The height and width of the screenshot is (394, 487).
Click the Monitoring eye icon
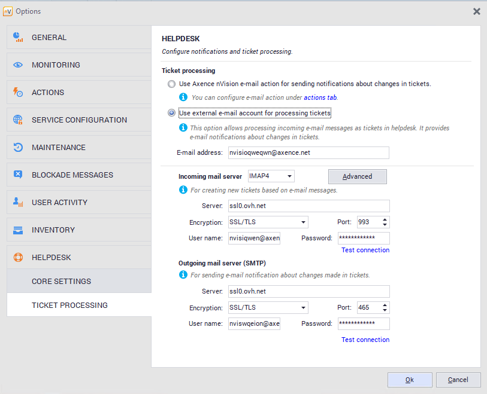[18, 65]
